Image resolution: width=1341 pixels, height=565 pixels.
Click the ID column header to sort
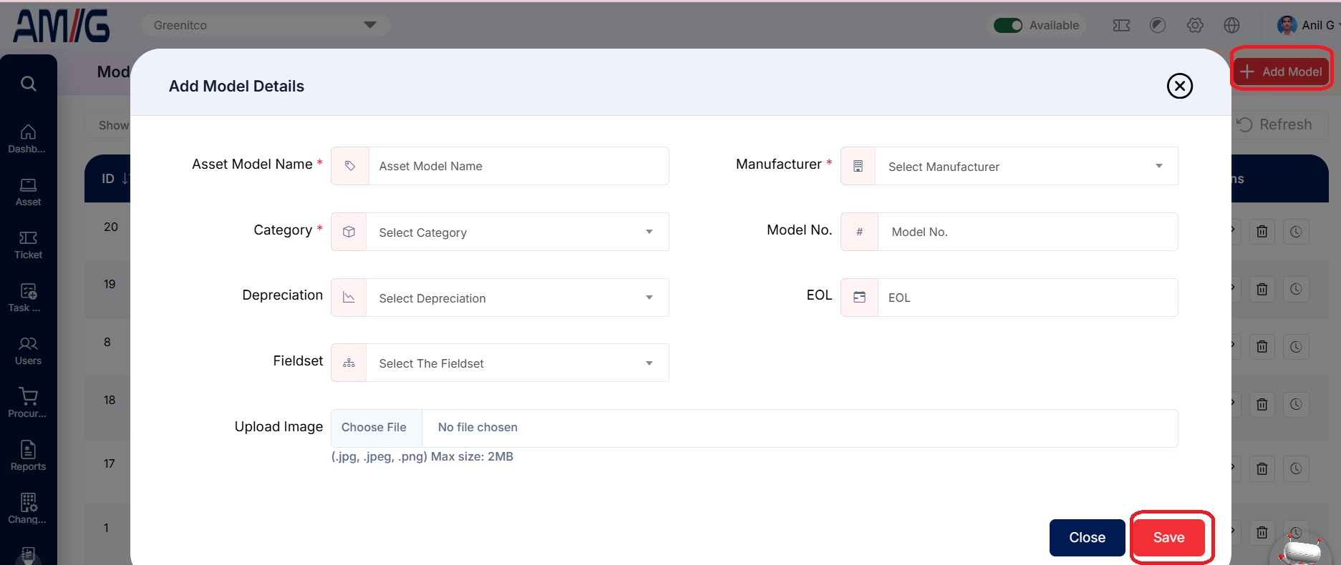tap(115, 178)
